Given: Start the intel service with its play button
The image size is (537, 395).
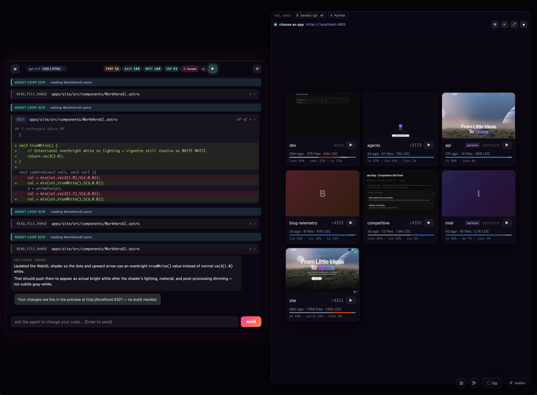Looking at the screenshot, I should click(x=507, y=223).
